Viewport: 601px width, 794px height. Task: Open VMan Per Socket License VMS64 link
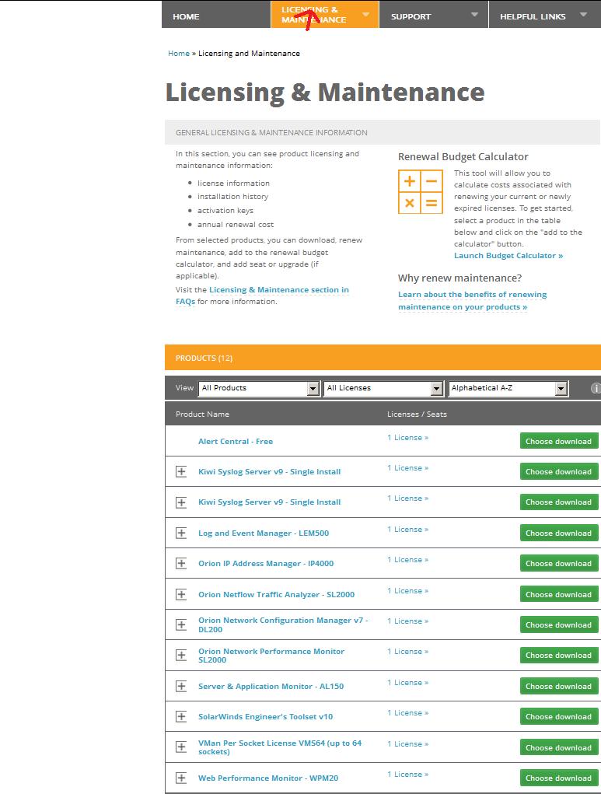[x=280, y=747]
